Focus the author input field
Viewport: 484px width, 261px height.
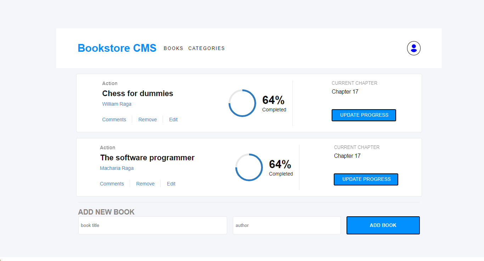pos(287,226)
